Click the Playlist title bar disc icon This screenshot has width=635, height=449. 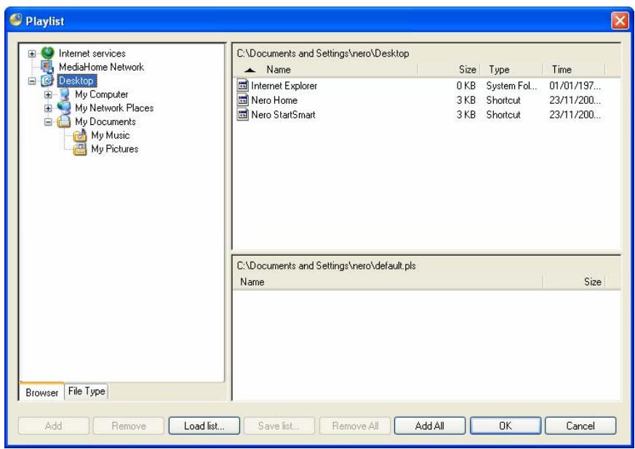click(16, 20)
